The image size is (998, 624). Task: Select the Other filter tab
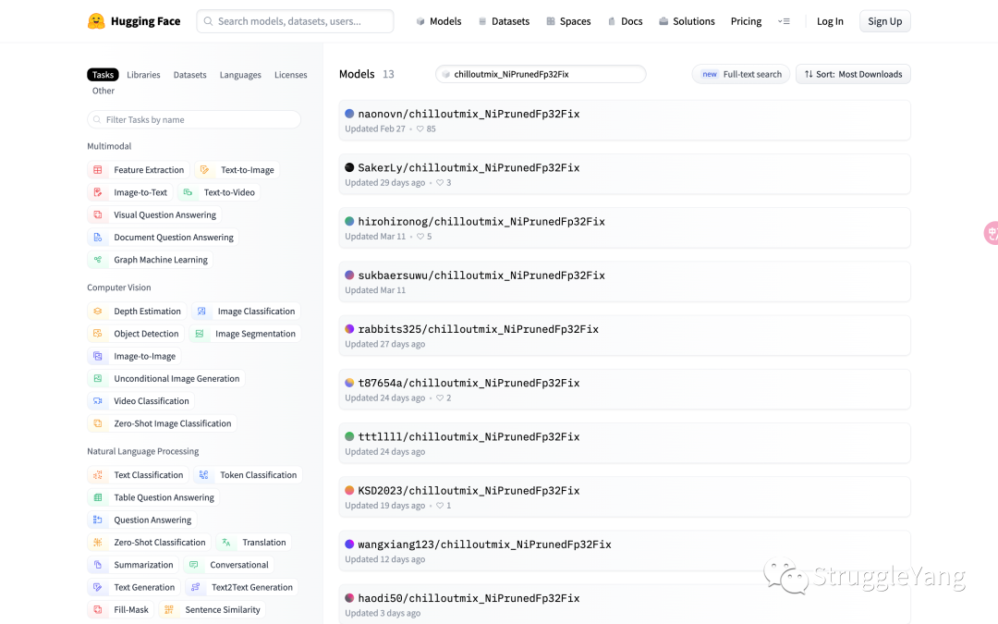[103, 91]
